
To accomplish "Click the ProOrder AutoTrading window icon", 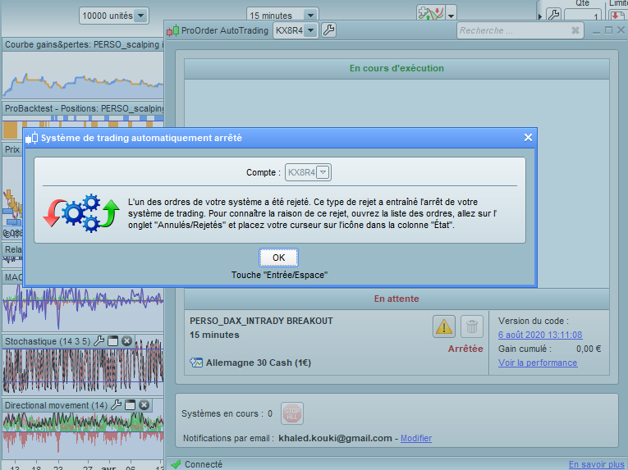I will point(172,30).
